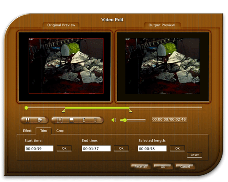The height and width of the screenshot is (182, 228).
Task: Switch to the Effect tab
Action: coord(27,131)
